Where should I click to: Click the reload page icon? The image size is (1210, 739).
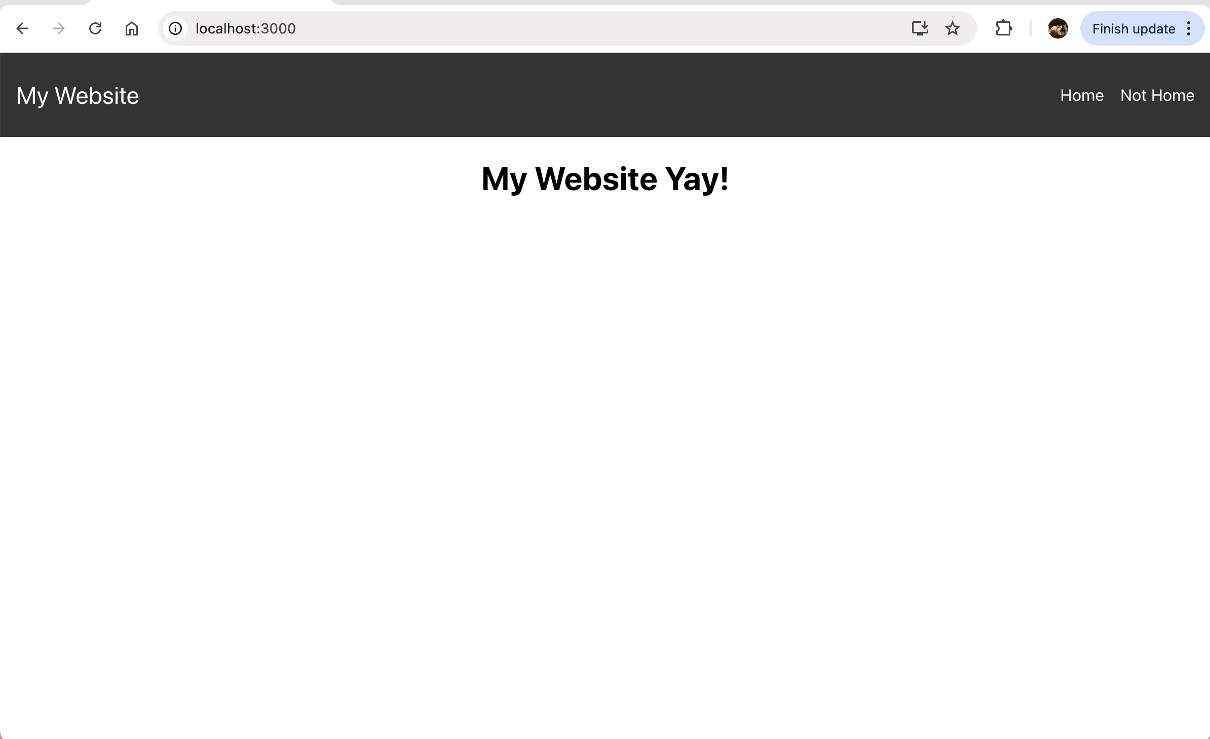(x=95, y=28)
